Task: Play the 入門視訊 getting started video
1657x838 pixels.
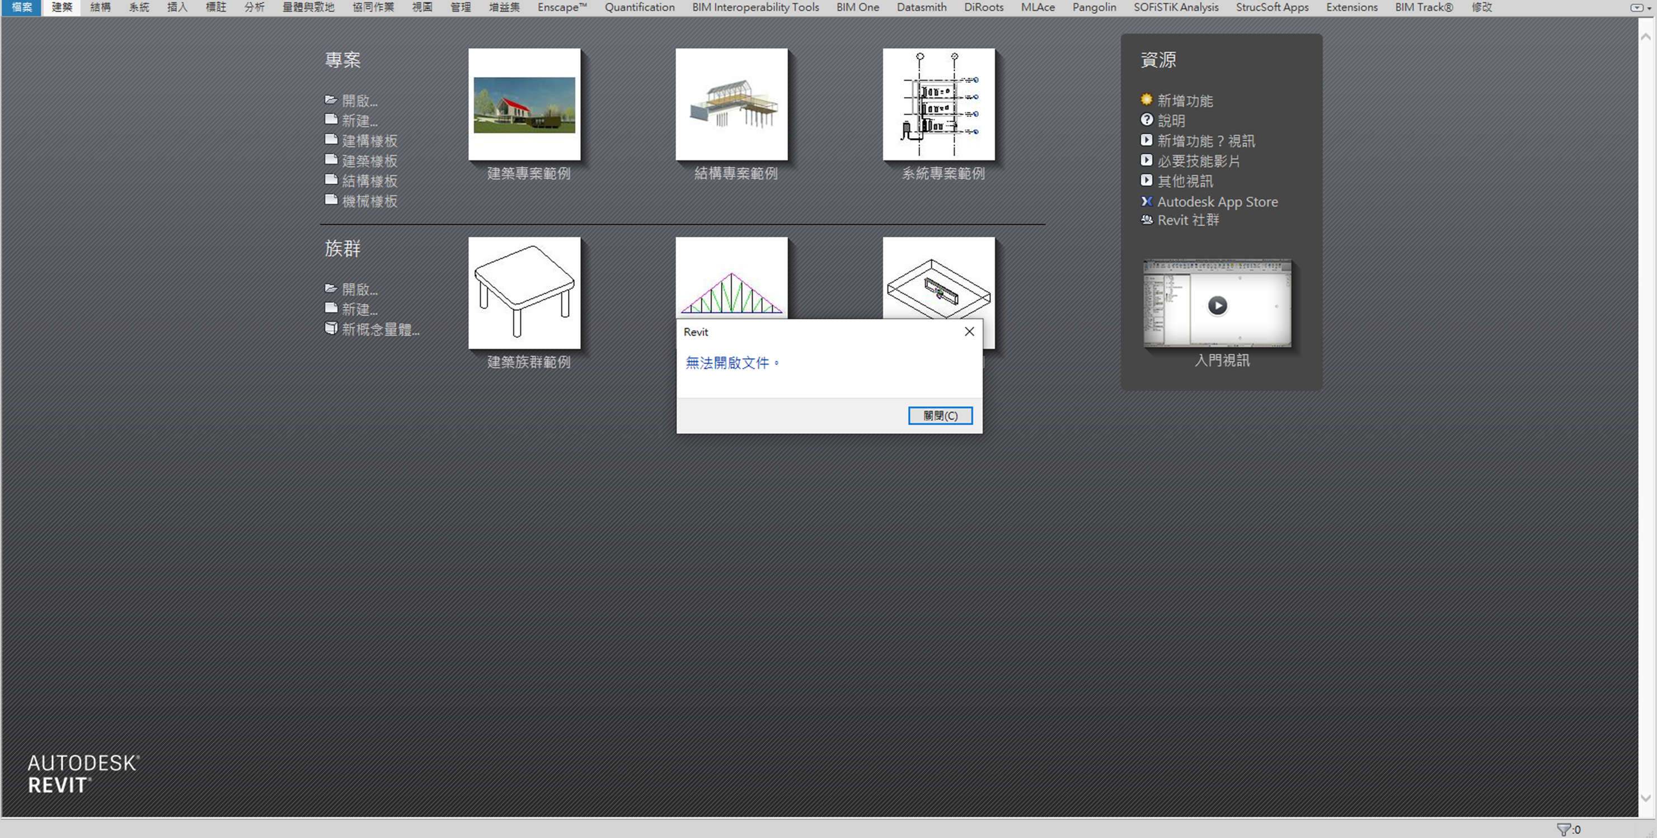Action: click(1217, 305)
